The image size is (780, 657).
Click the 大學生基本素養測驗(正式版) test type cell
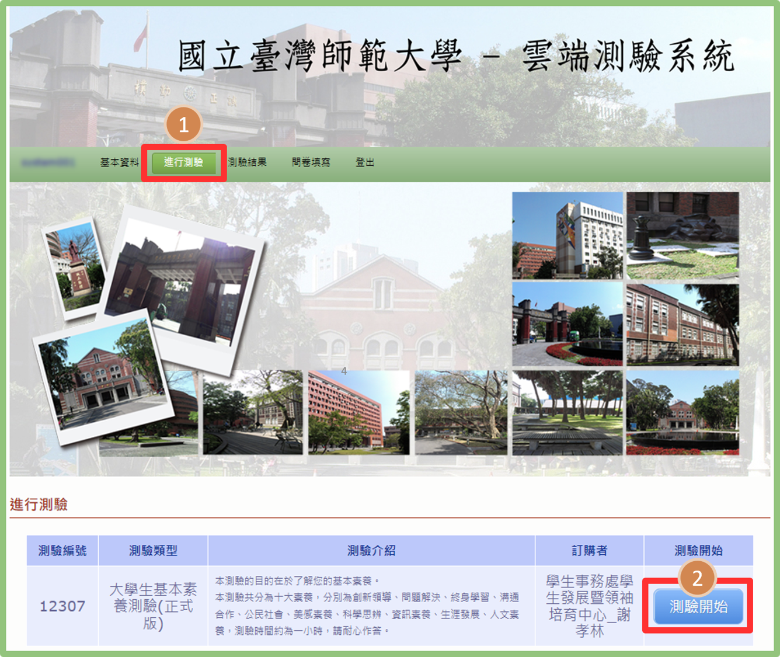pos(153,606)
